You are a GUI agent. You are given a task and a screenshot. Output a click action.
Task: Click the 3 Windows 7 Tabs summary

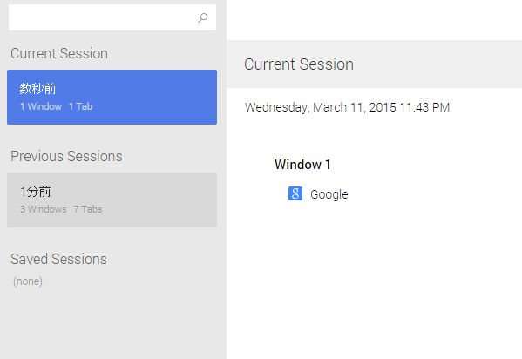click(61, 209)
